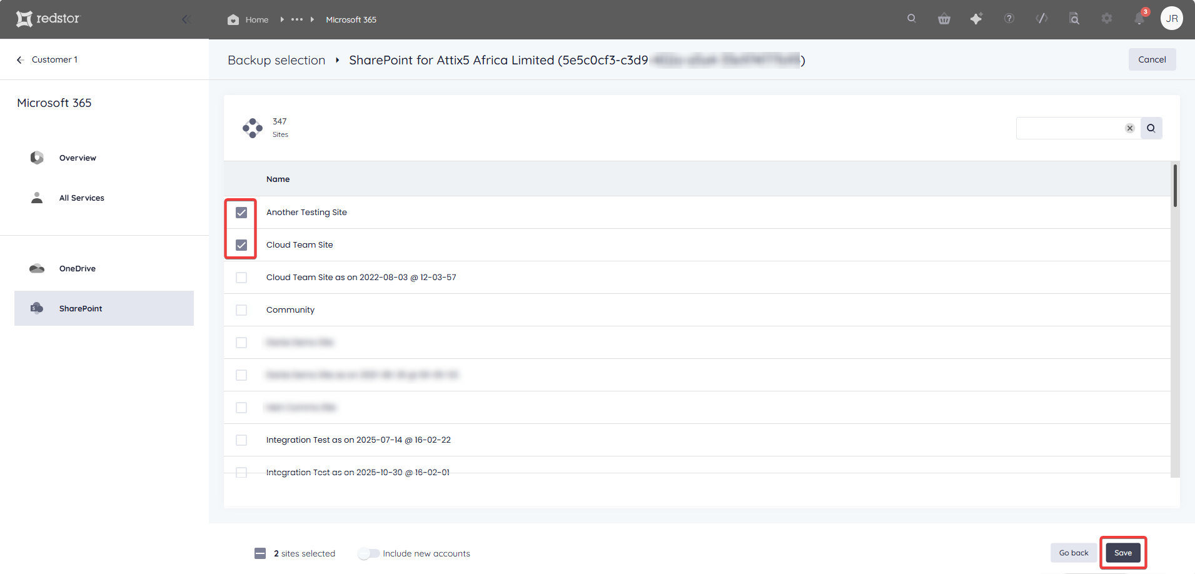Open the settings gear icon
Screen dimensions: 1195x574
(x=1107, y=18)
